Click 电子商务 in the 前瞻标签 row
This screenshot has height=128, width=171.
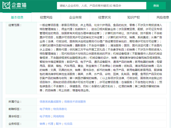45,109
